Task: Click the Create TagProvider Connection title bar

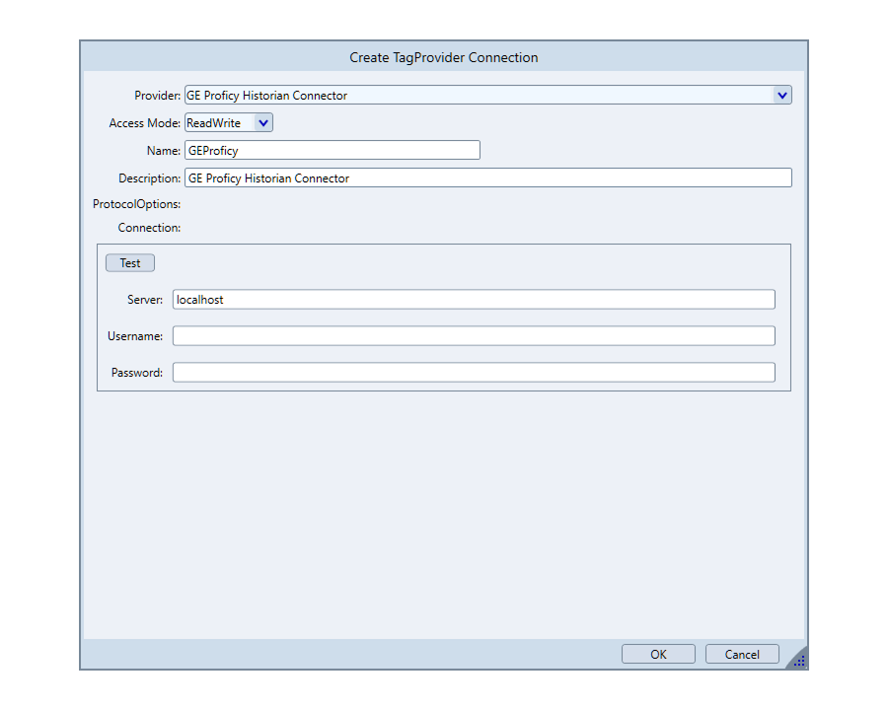Action: coord(444,57)
